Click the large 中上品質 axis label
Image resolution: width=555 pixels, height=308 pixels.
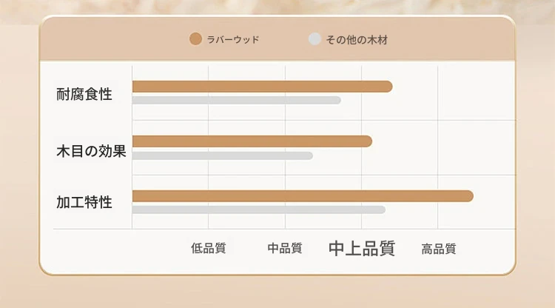click(362, 248)
